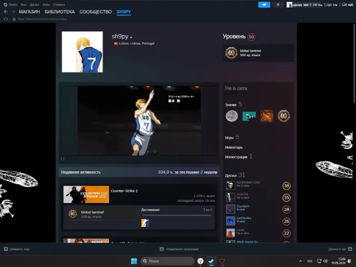Open Управление загрузками
The image size is (356, 267).
179,249
